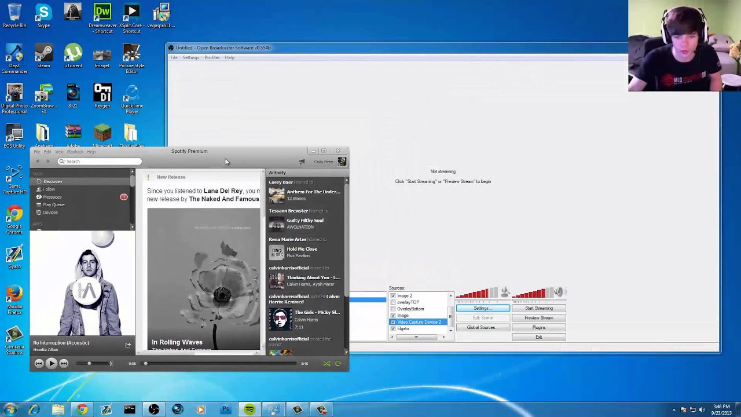Image resolution: width=741 pixels, height=417 pixels.
Task: Open the OBS File menu
Action: pos(174,57)
